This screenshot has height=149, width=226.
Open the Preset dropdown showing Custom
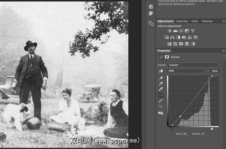click(194, 65)
